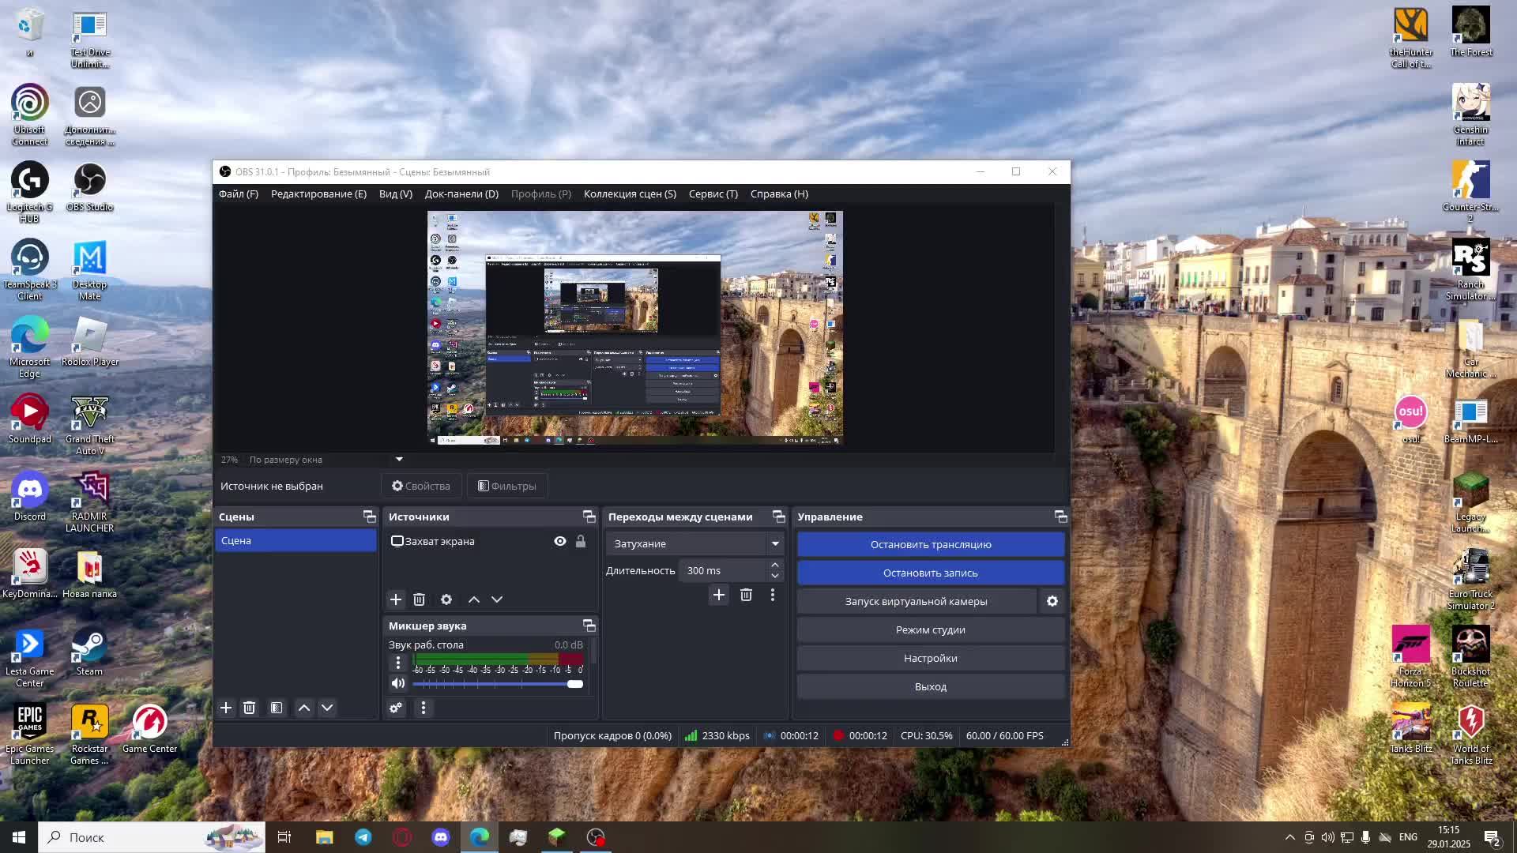Mute desktop audio speaker icon
The image size is (1517, 853).
398,683
